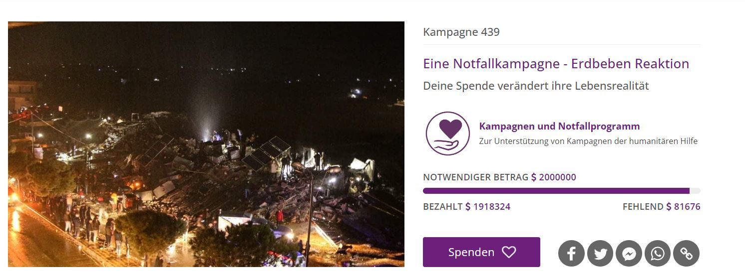
Task: Click the unfilled grey end of progress bar
Action: tap(695, 191)
